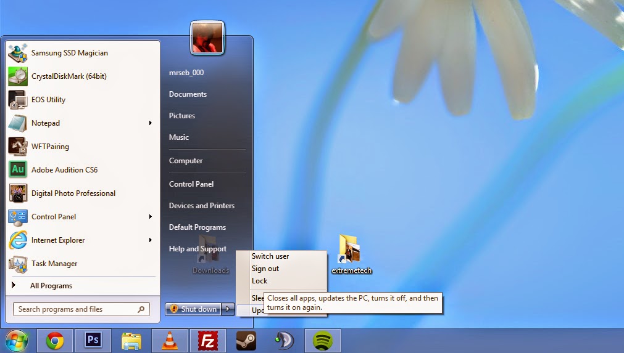Click the search magnifier icon
624x353 pixels.
tap(141, 309)
